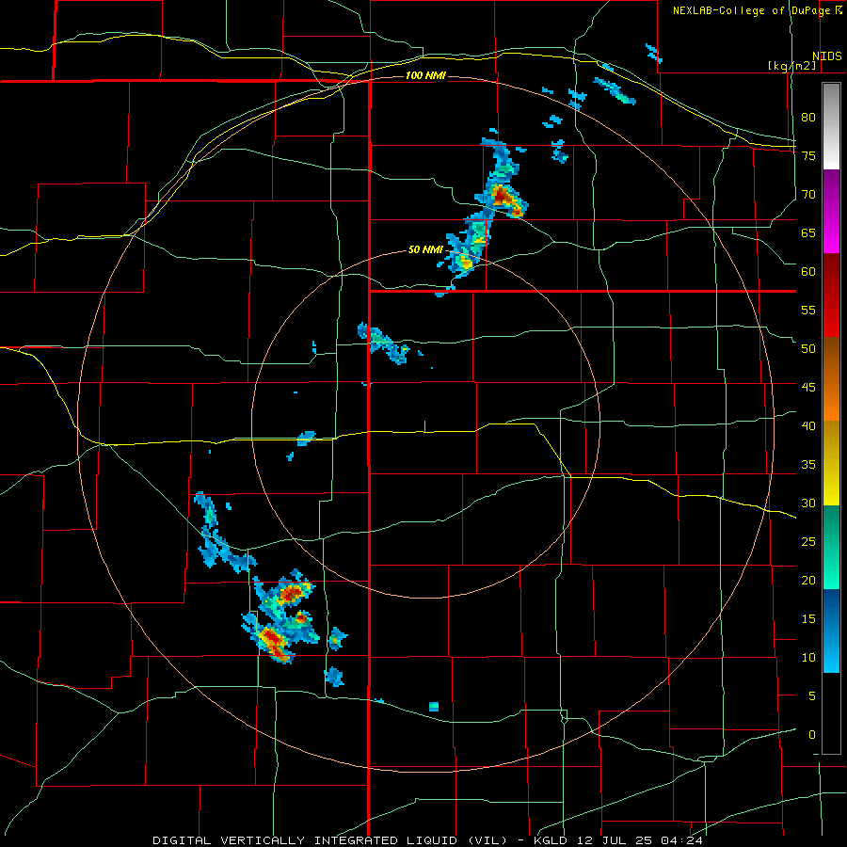The image size is (847, 847).
Task: Click the color scale value 5
Action: (812, 696)
